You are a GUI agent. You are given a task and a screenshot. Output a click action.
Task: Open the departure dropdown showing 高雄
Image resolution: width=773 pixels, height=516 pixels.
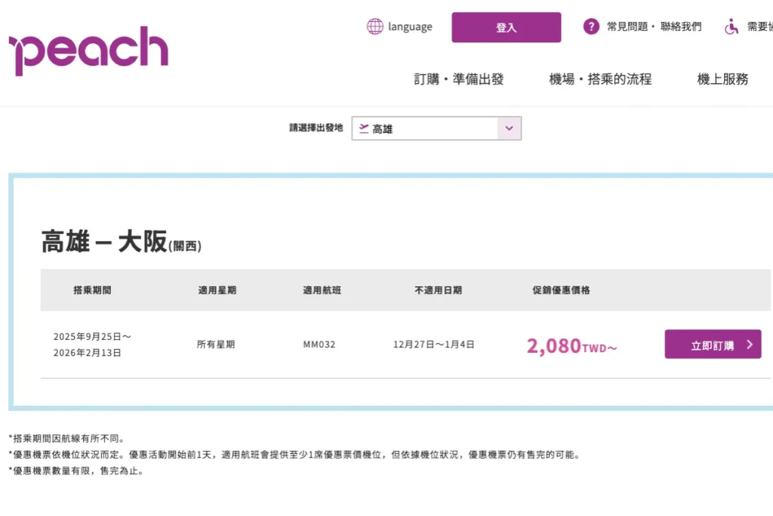(x=436, y=128)
